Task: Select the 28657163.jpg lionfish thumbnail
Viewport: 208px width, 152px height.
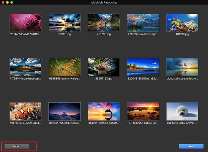Action: (x=104, y=67)
